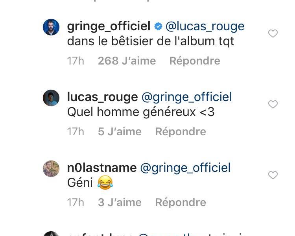Reply to gringe_officiel's comment
The height and width of the screenshot is (236, 295).
194,61
